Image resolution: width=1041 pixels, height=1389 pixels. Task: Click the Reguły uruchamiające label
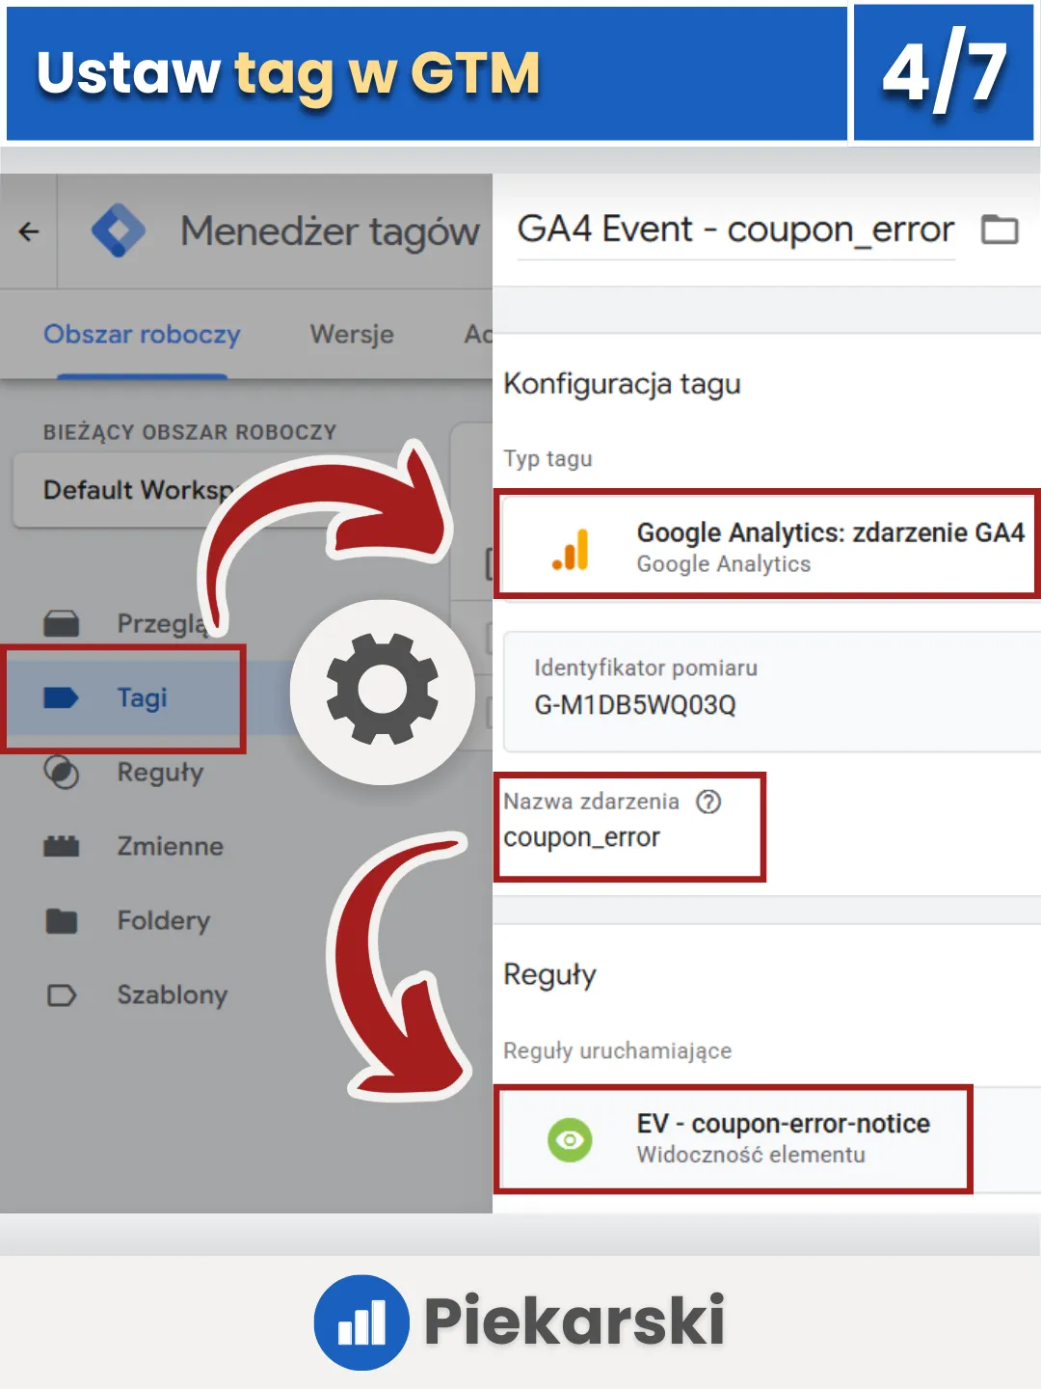coord(617,1050)
